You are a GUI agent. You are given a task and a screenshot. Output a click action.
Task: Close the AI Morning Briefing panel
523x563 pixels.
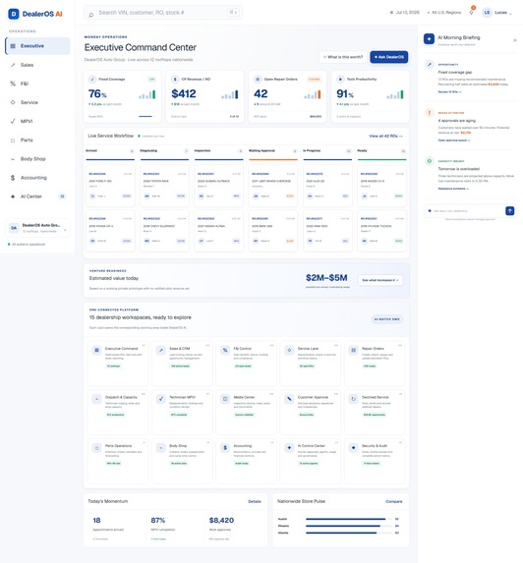(x=515, y=40)
